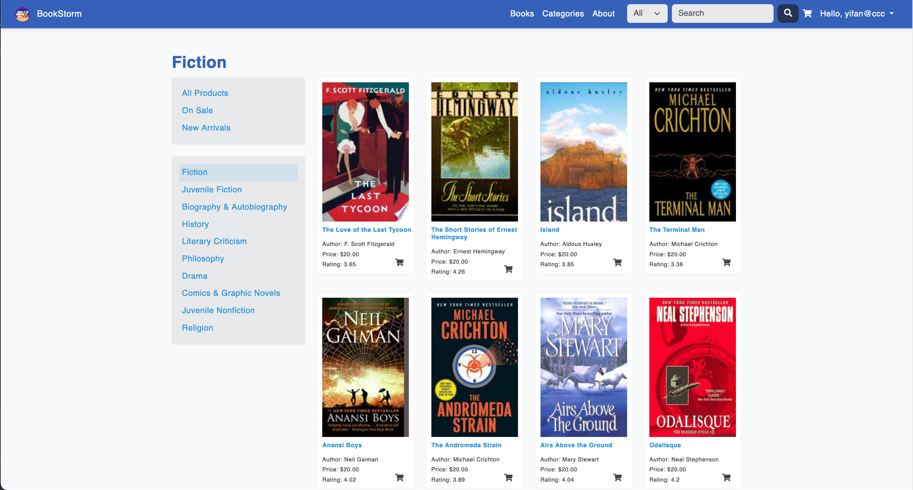
Task: Select the Juvenile Fiction category
Action: [212, 189]
